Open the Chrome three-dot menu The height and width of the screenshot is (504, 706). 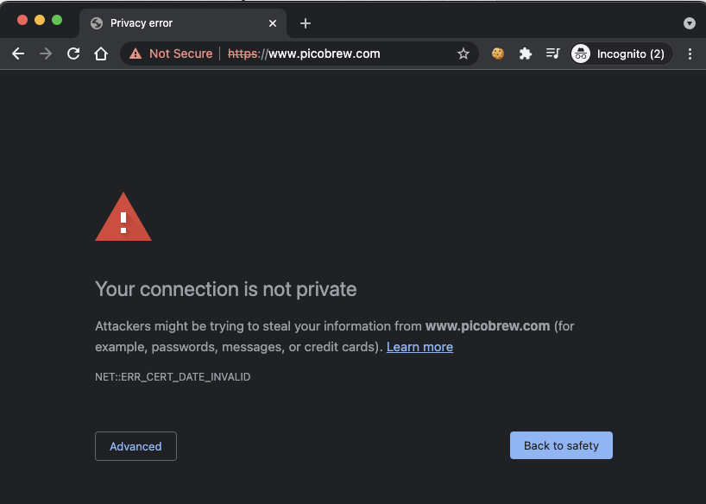click(x=690, y=54)
